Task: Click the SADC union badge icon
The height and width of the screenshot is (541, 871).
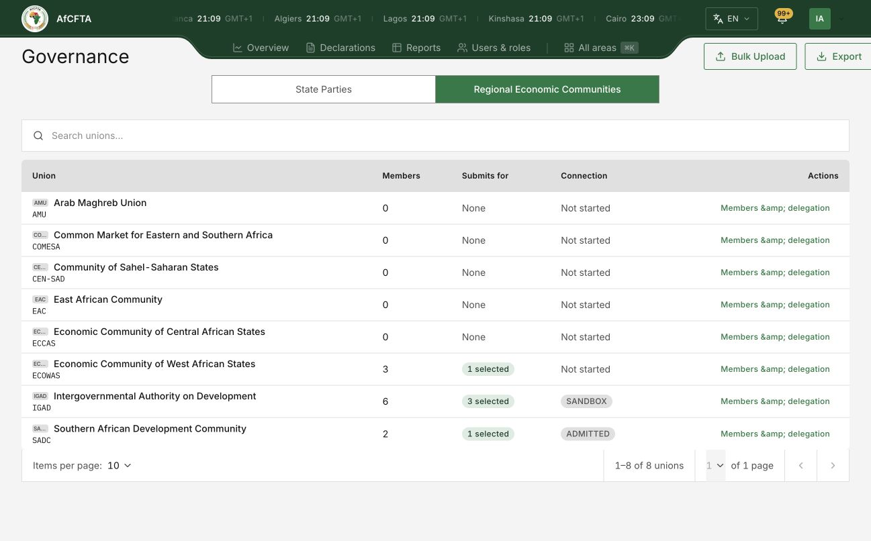Action: point(40,428)
